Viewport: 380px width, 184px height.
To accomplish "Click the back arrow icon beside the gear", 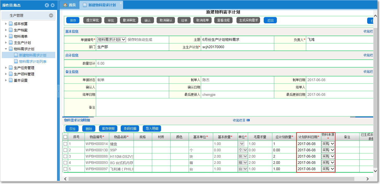I will tap(47, 5).
